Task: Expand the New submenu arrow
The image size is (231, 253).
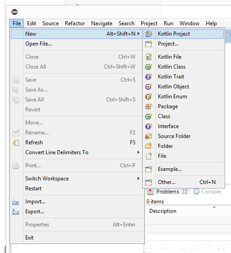Action: [139, 33]
